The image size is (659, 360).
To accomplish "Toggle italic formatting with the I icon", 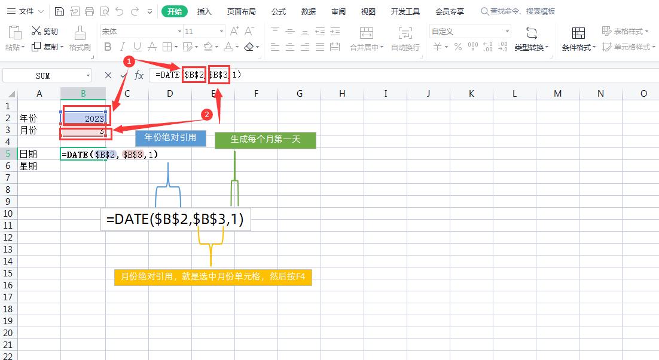I will 122,47.
